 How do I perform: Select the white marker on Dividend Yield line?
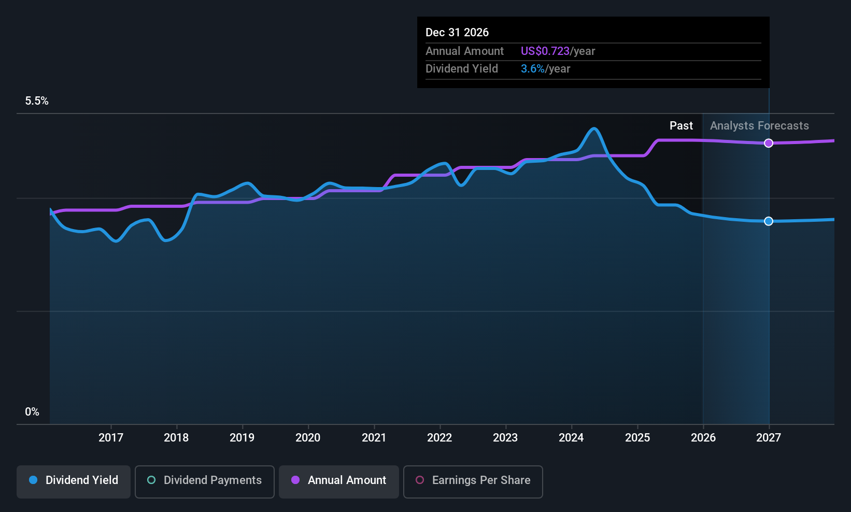(769, 221)
